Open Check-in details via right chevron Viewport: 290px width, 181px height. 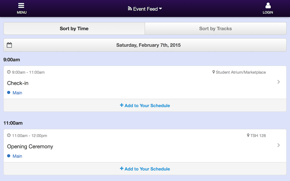click(x=278, y=82)
